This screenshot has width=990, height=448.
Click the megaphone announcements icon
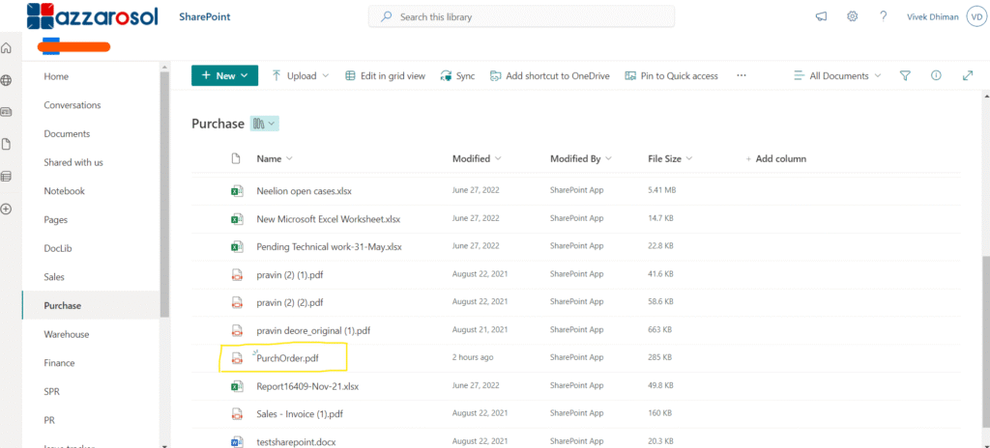821,16
